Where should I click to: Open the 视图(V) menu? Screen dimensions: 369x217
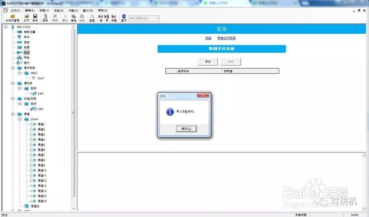pos(44,11)
